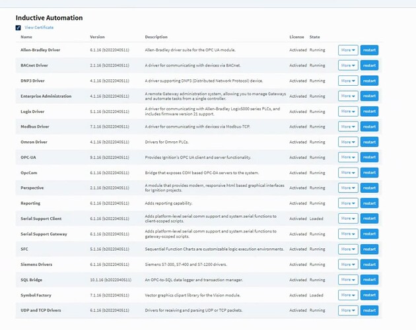
Task: Expand More menu for Symbol Factory
Action: 348,295
